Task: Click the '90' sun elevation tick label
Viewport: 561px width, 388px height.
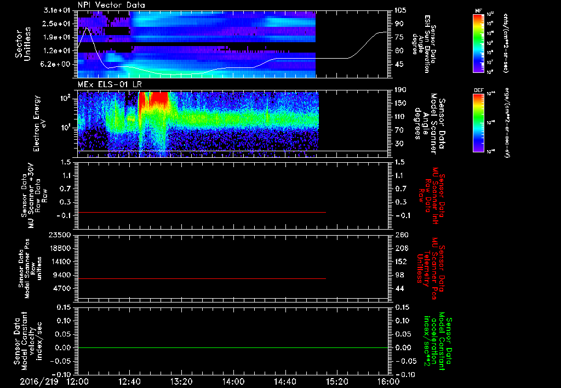Action: (x=399, y=24)
